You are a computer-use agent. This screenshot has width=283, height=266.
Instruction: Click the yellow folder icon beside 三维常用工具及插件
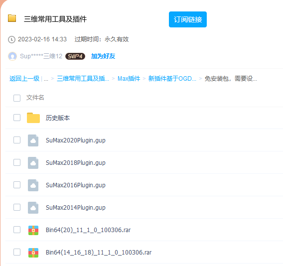pos(12,18)
